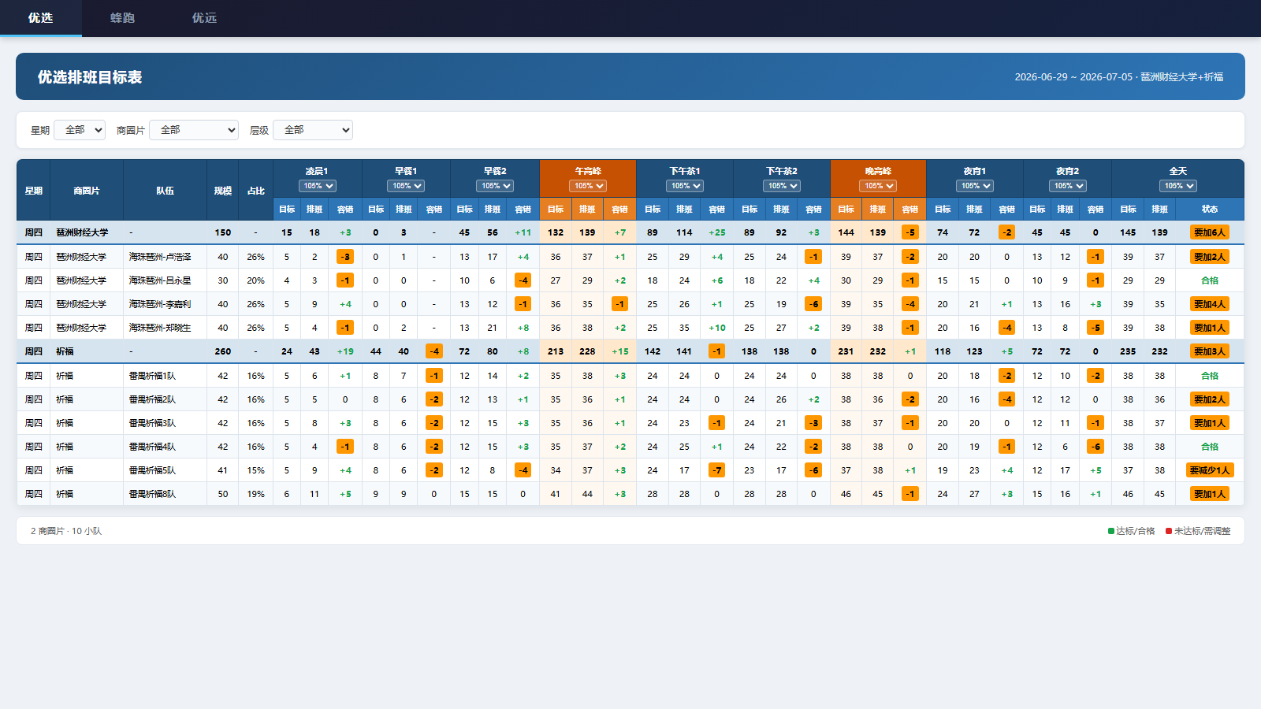Open the 105% dropdown under 全天
The width and height of the screenshot is (1261, 709).
coord(1178,186)
